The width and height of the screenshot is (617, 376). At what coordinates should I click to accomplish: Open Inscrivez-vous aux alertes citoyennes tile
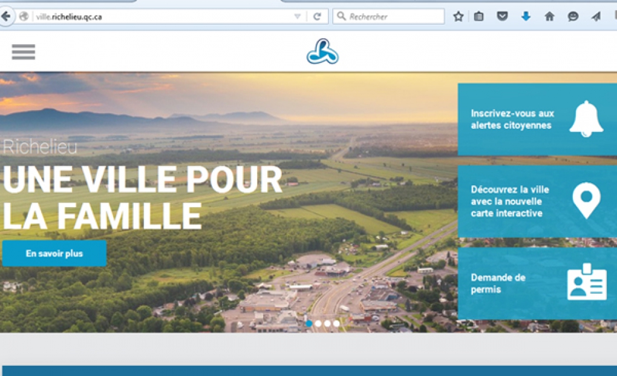click(537, 119)
